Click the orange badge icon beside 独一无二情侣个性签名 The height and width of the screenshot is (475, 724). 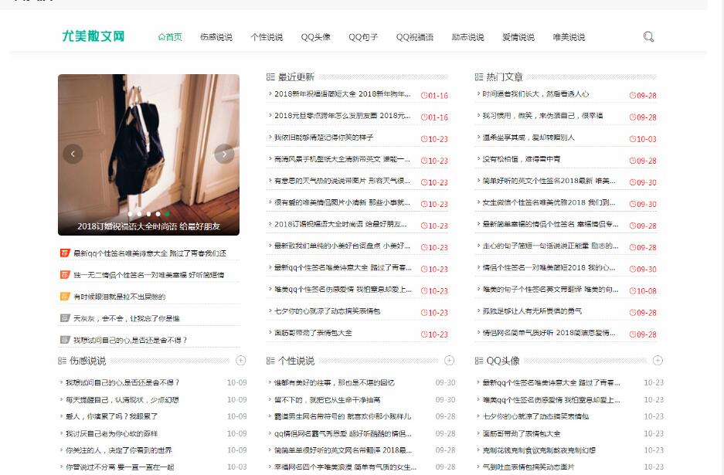point(65,275)
